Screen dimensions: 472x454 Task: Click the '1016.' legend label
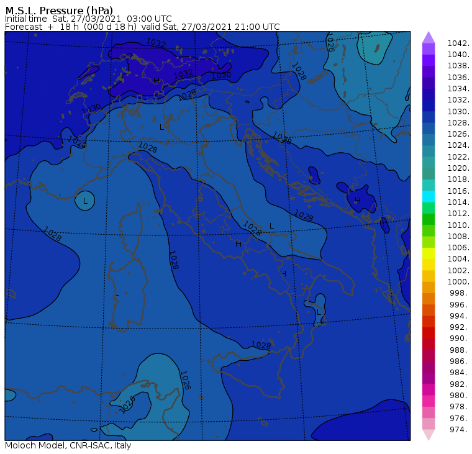click(458, 191)
